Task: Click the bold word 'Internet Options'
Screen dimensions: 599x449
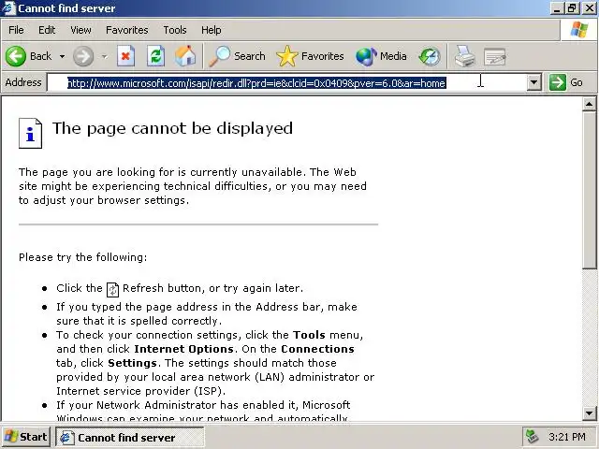Action: pos(183,349)
